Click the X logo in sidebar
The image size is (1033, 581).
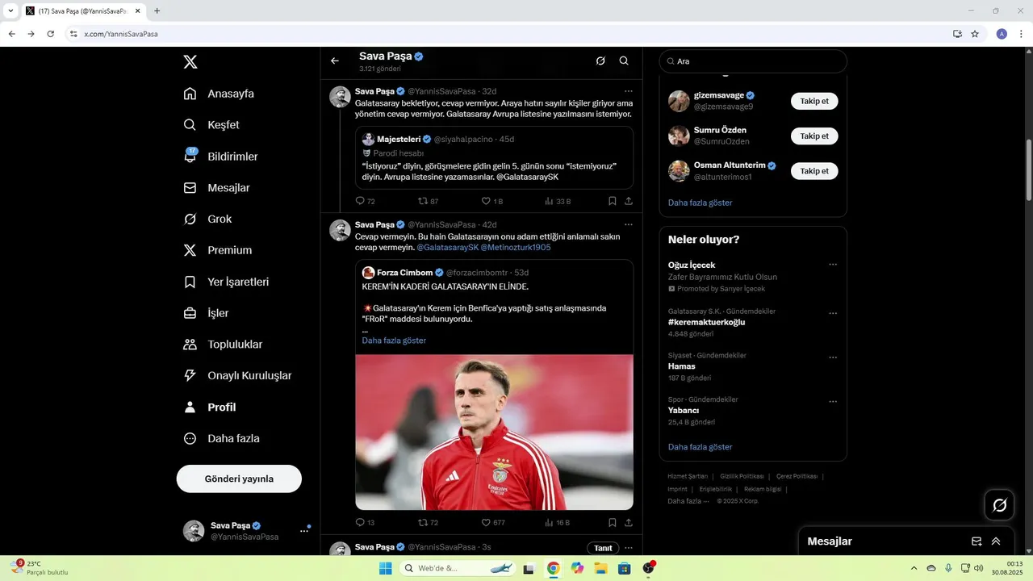tap(190, 62)
